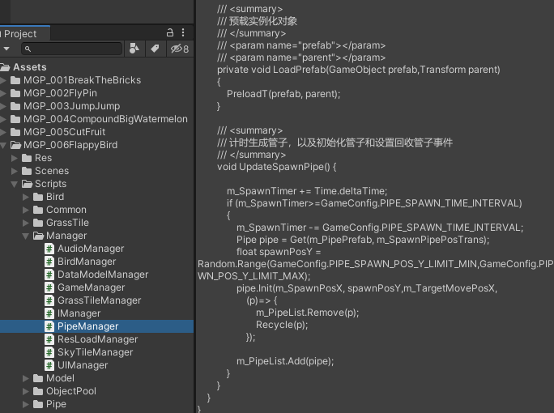This screenshot has width=554, height=413.
Task: Select the GameManager script name
Action: coord(92,287)
